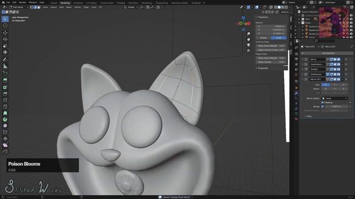Collapse the Transform panel
The width and height of the screenshot is (355, 199).
262,17
